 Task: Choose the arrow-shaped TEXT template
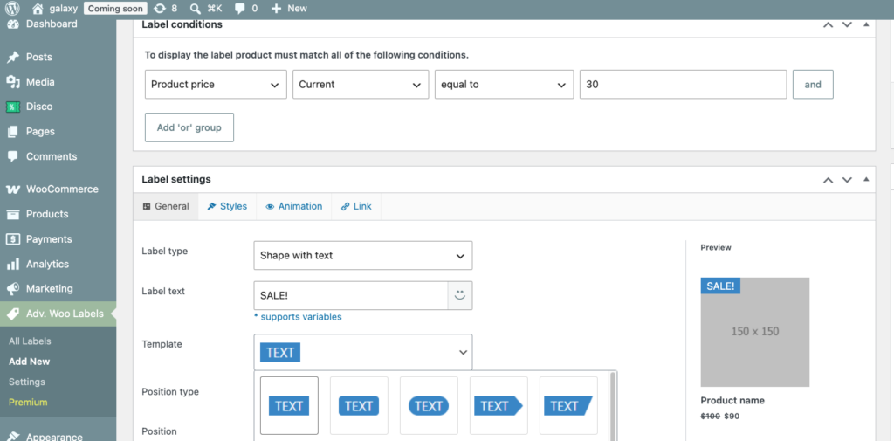click(x=499, y=405)
